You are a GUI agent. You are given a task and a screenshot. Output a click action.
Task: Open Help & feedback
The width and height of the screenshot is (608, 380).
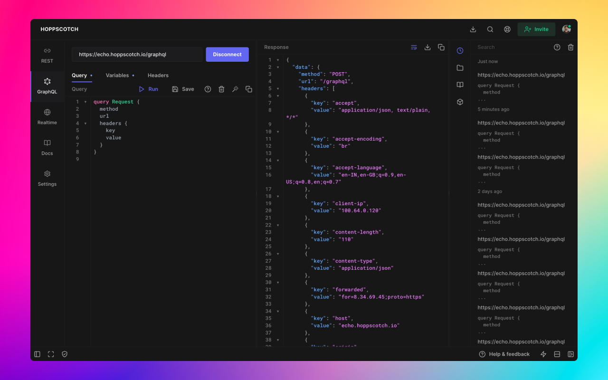coord(504,354)
